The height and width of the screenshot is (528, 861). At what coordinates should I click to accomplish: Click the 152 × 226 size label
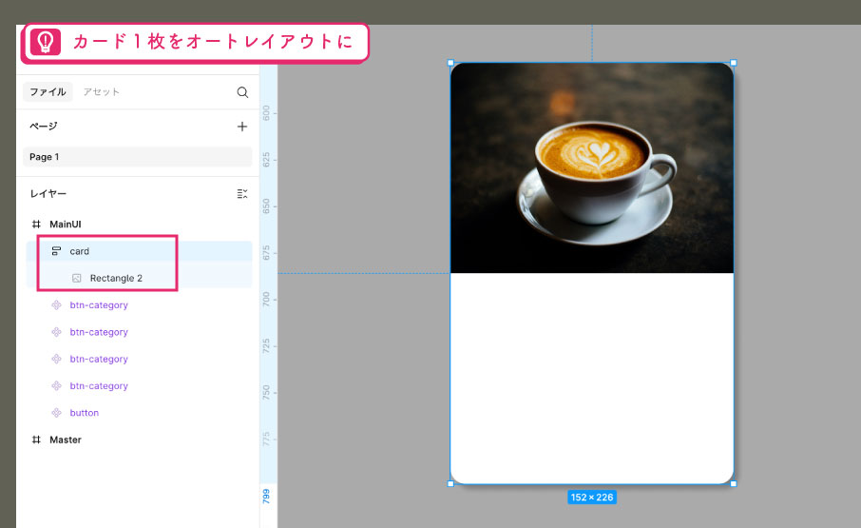(592, 498)
